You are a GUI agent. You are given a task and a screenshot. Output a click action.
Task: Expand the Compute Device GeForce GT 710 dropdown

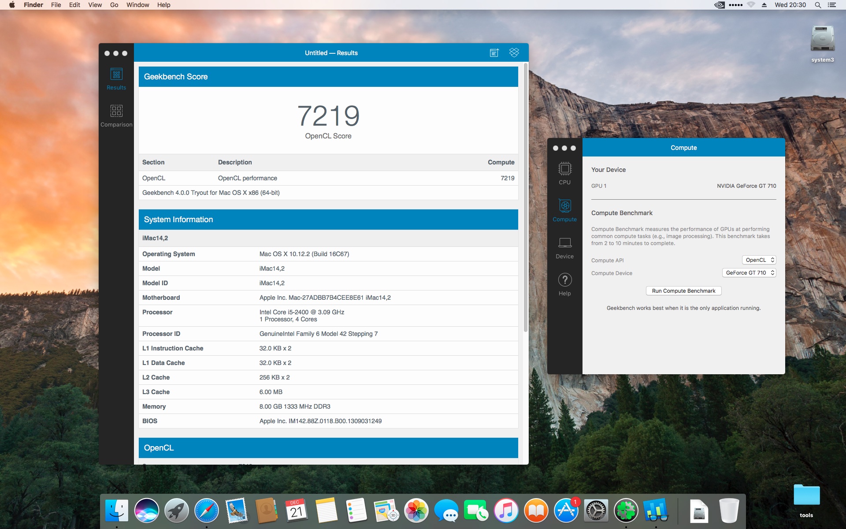click(749, 273)
